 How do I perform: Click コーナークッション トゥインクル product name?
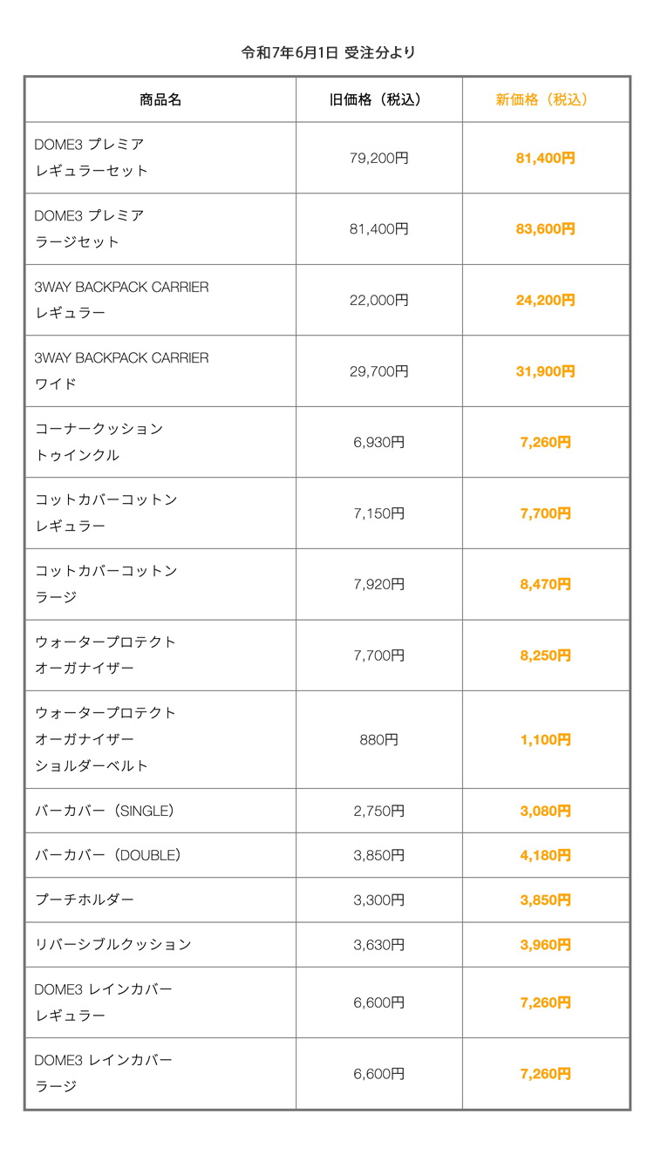point(99,442)
